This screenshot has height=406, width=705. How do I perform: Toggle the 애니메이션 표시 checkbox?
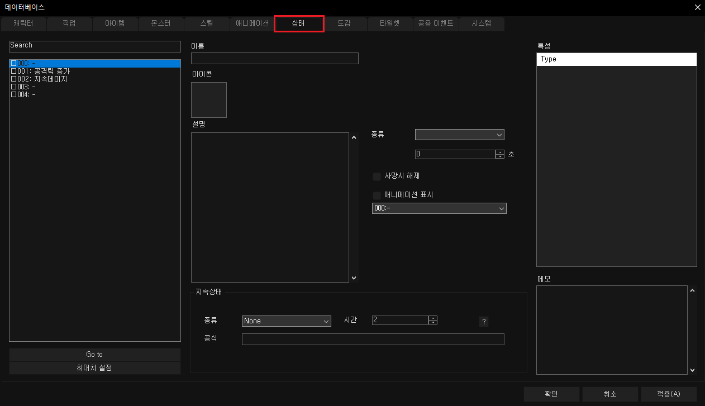[x=377, y=195]
